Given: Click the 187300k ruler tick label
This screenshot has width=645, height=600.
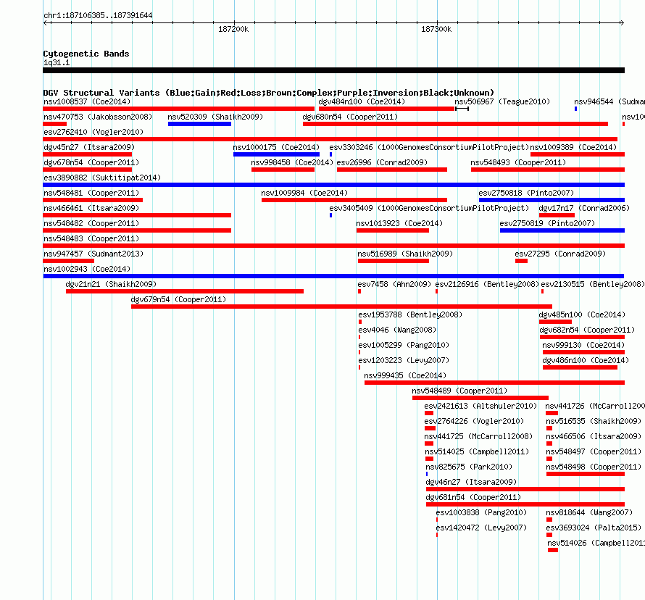Looking at the screenshot, I should click(x=436, y=29).
